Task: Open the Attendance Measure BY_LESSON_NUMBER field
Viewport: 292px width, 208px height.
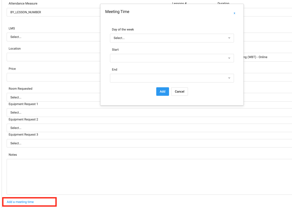Action: (x=53, y=12)
